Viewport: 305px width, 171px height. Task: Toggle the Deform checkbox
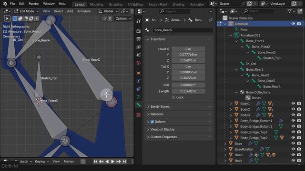tap(152, 122)
